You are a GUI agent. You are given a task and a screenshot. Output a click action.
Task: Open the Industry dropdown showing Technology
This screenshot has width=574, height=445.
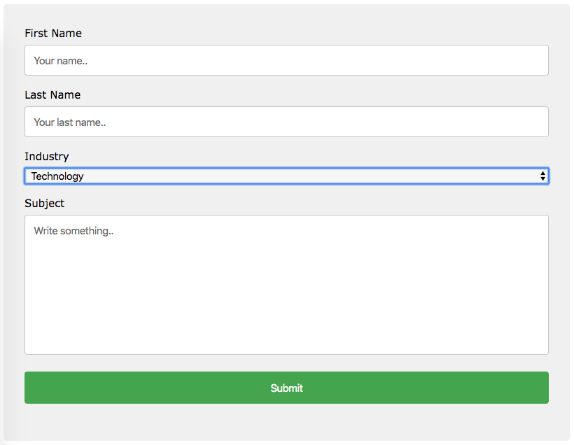pyautogui.click(x=286, y=176)
